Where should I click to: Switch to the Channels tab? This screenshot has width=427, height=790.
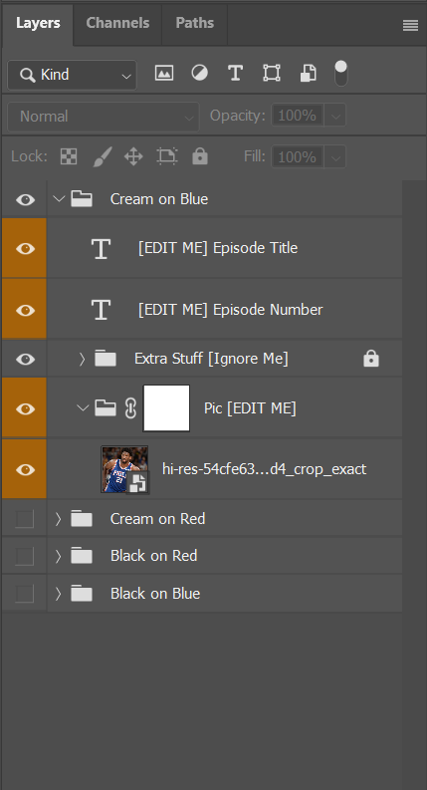117,23
